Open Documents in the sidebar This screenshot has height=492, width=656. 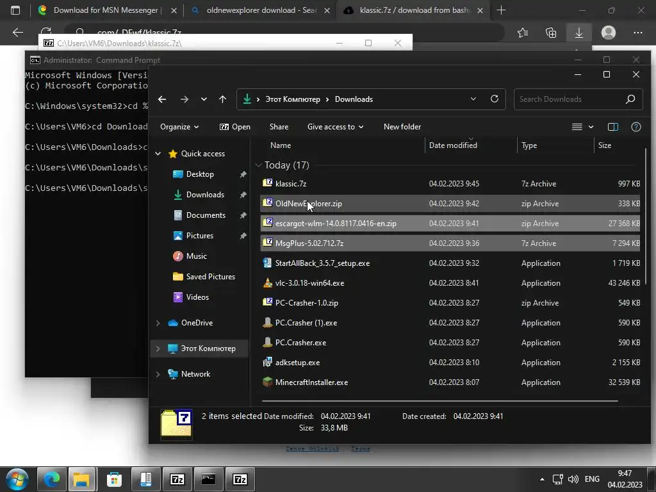[x=206, y=215]
